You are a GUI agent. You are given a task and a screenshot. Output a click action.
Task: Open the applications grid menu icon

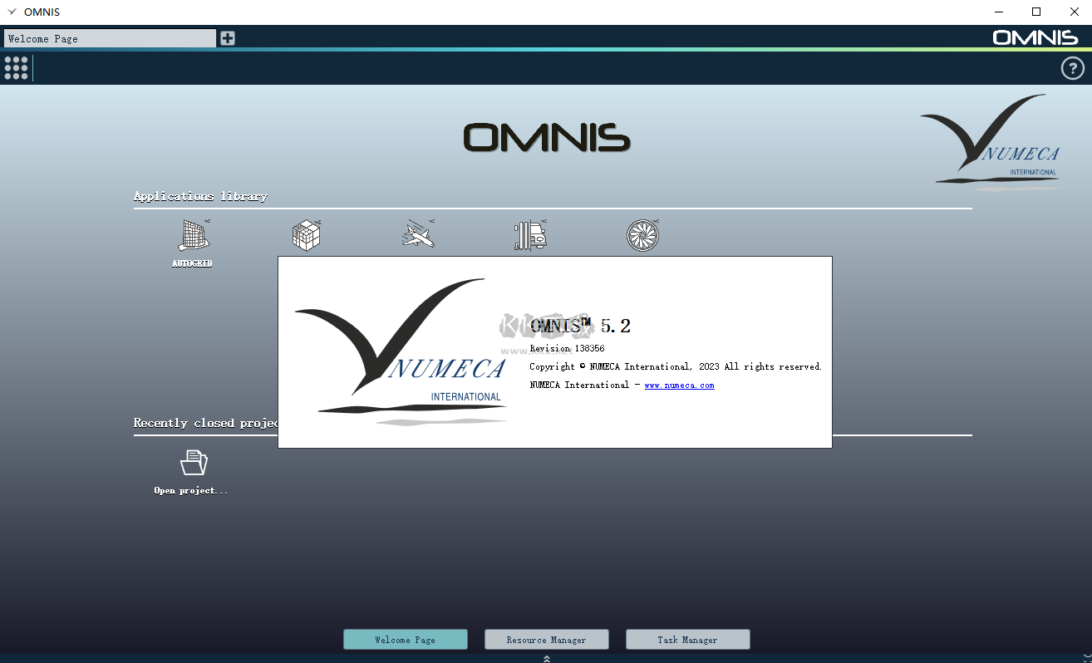click(x=16, y=68)
